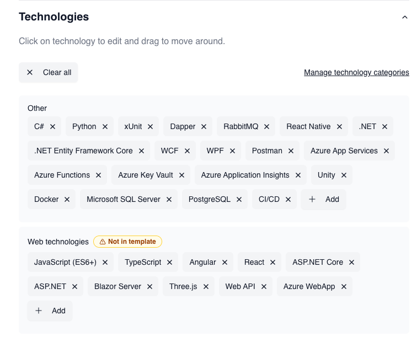Delete the PostgreSQL tag
The width and height of the screenshot is (417, 342).
click(x=239, y=200)
